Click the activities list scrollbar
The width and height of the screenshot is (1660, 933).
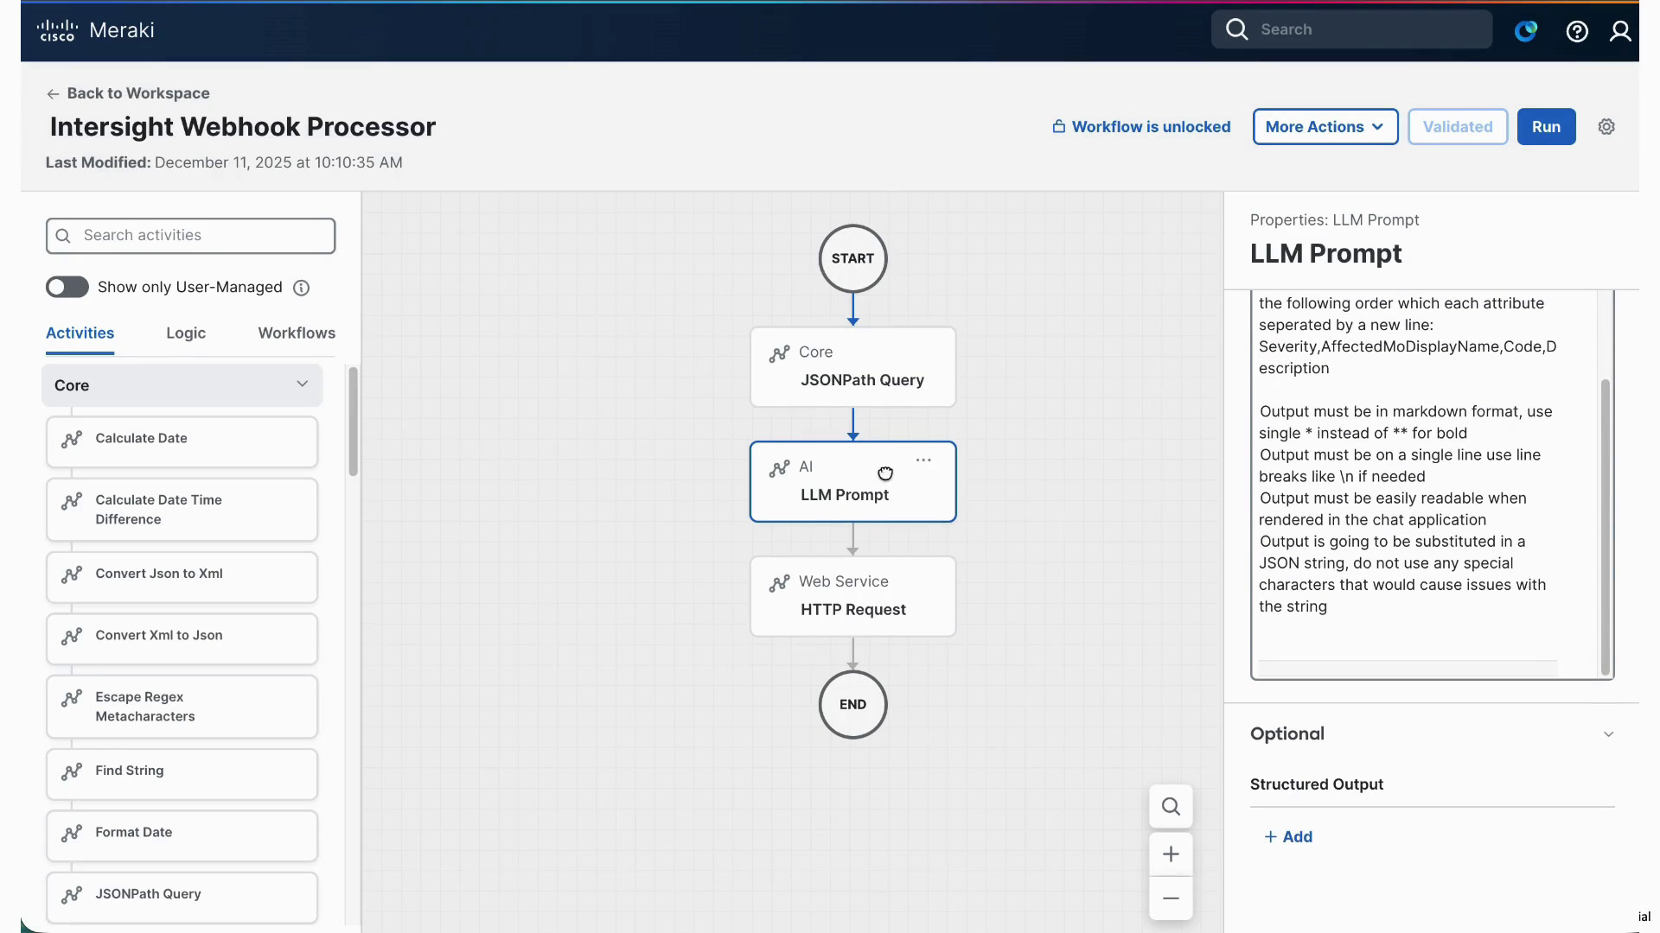[353, 422]
